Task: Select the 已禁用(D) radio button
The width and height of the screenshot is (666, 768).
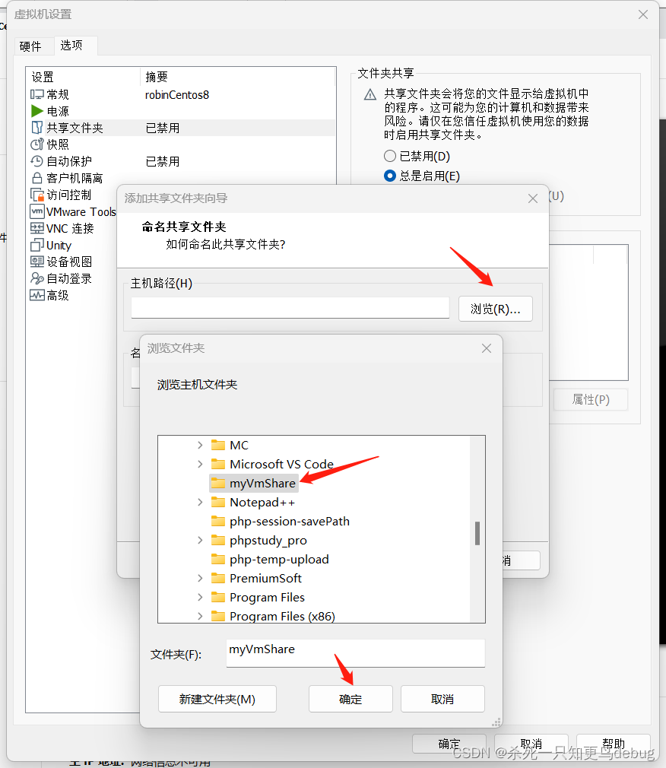Action: pyautogui.click(x=391, y=156)
